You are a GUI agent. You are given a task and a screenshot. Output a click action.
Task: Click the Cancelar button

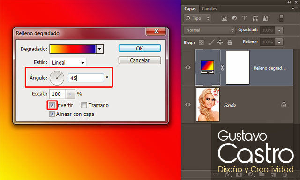pos(140,60)
